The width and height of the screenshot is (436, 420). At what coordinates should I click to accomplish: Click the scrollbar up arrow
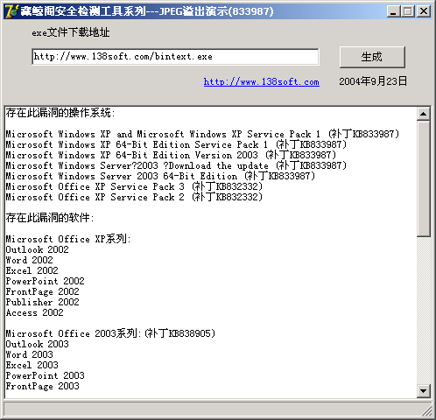pyautogui.click(x=424, y=114)
